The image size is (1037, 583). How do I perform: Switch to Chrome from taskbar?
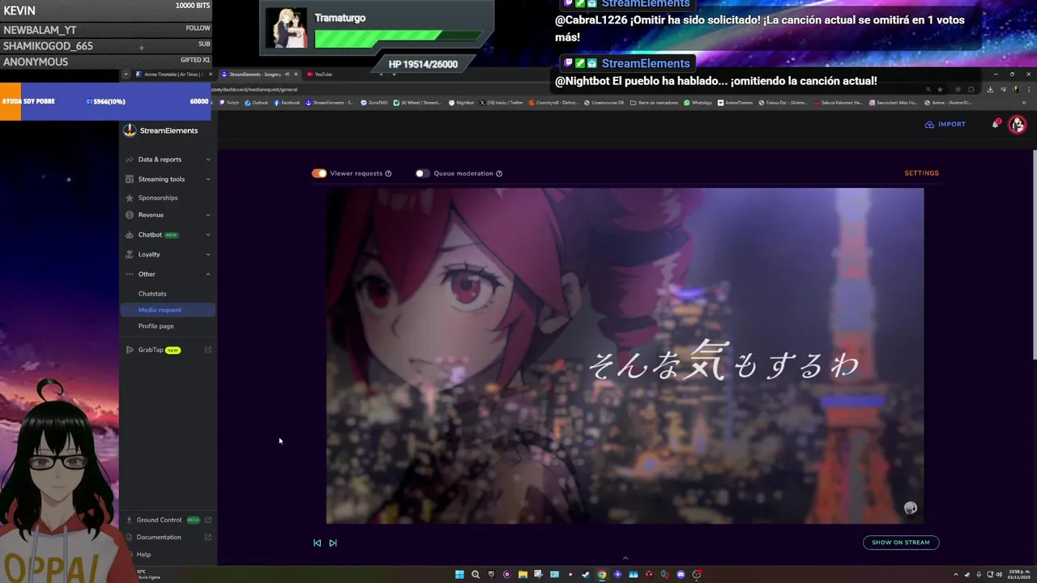tap(602, 575)
